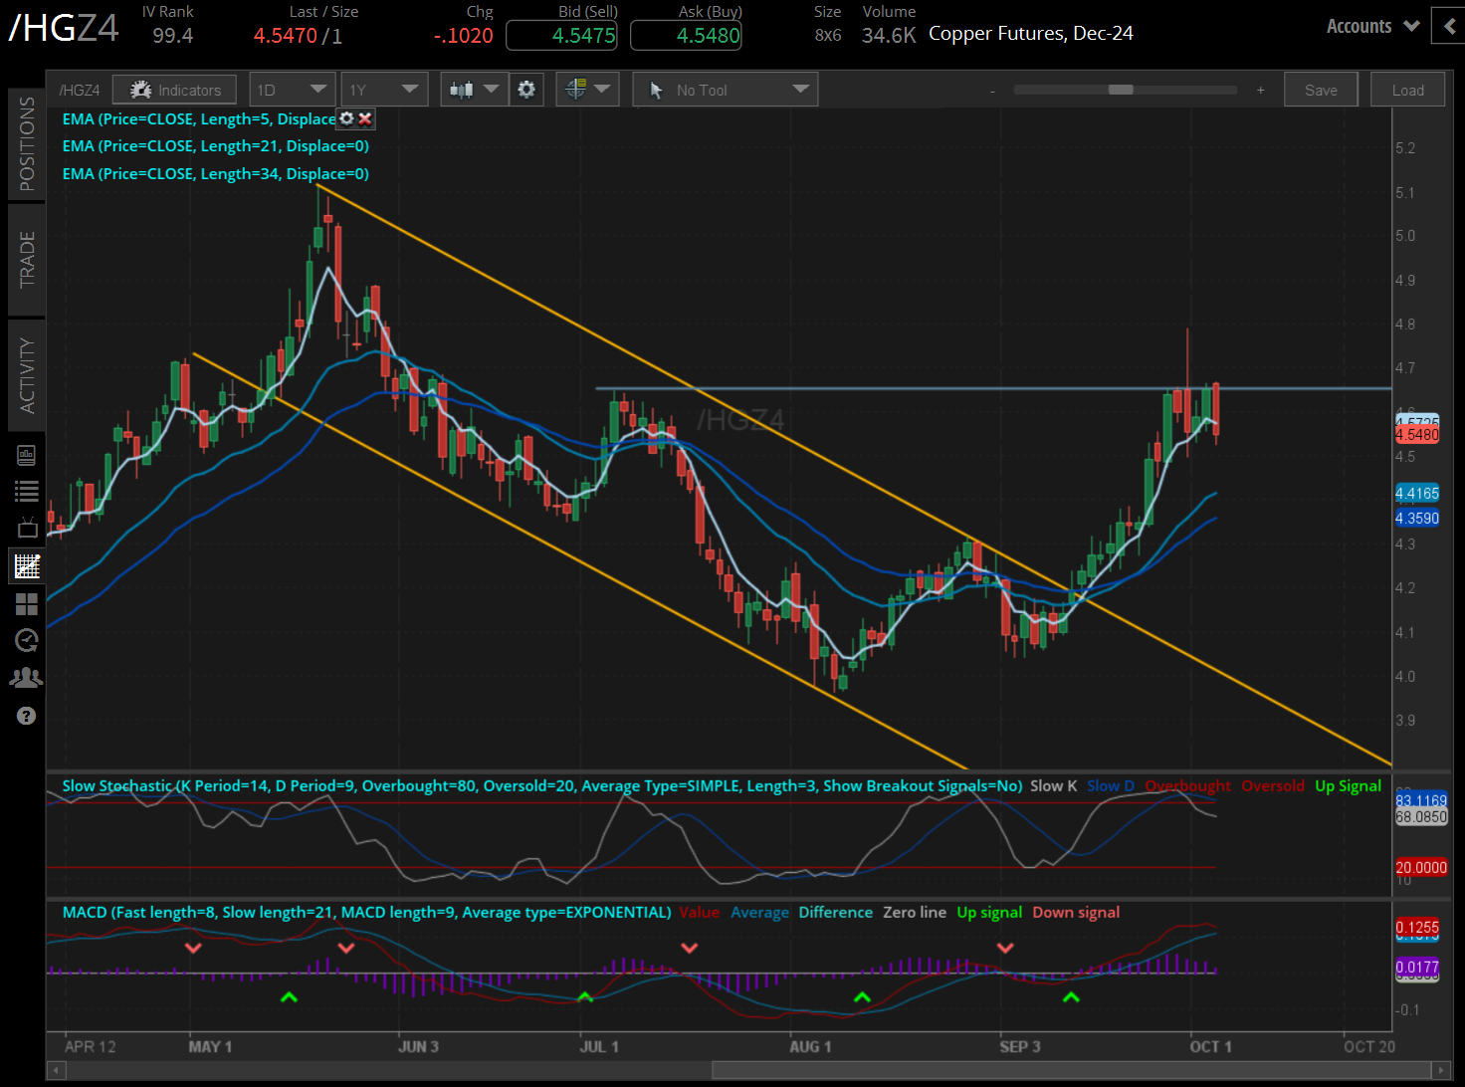Select the Charts grid icon in sidebar

(27, 566)
